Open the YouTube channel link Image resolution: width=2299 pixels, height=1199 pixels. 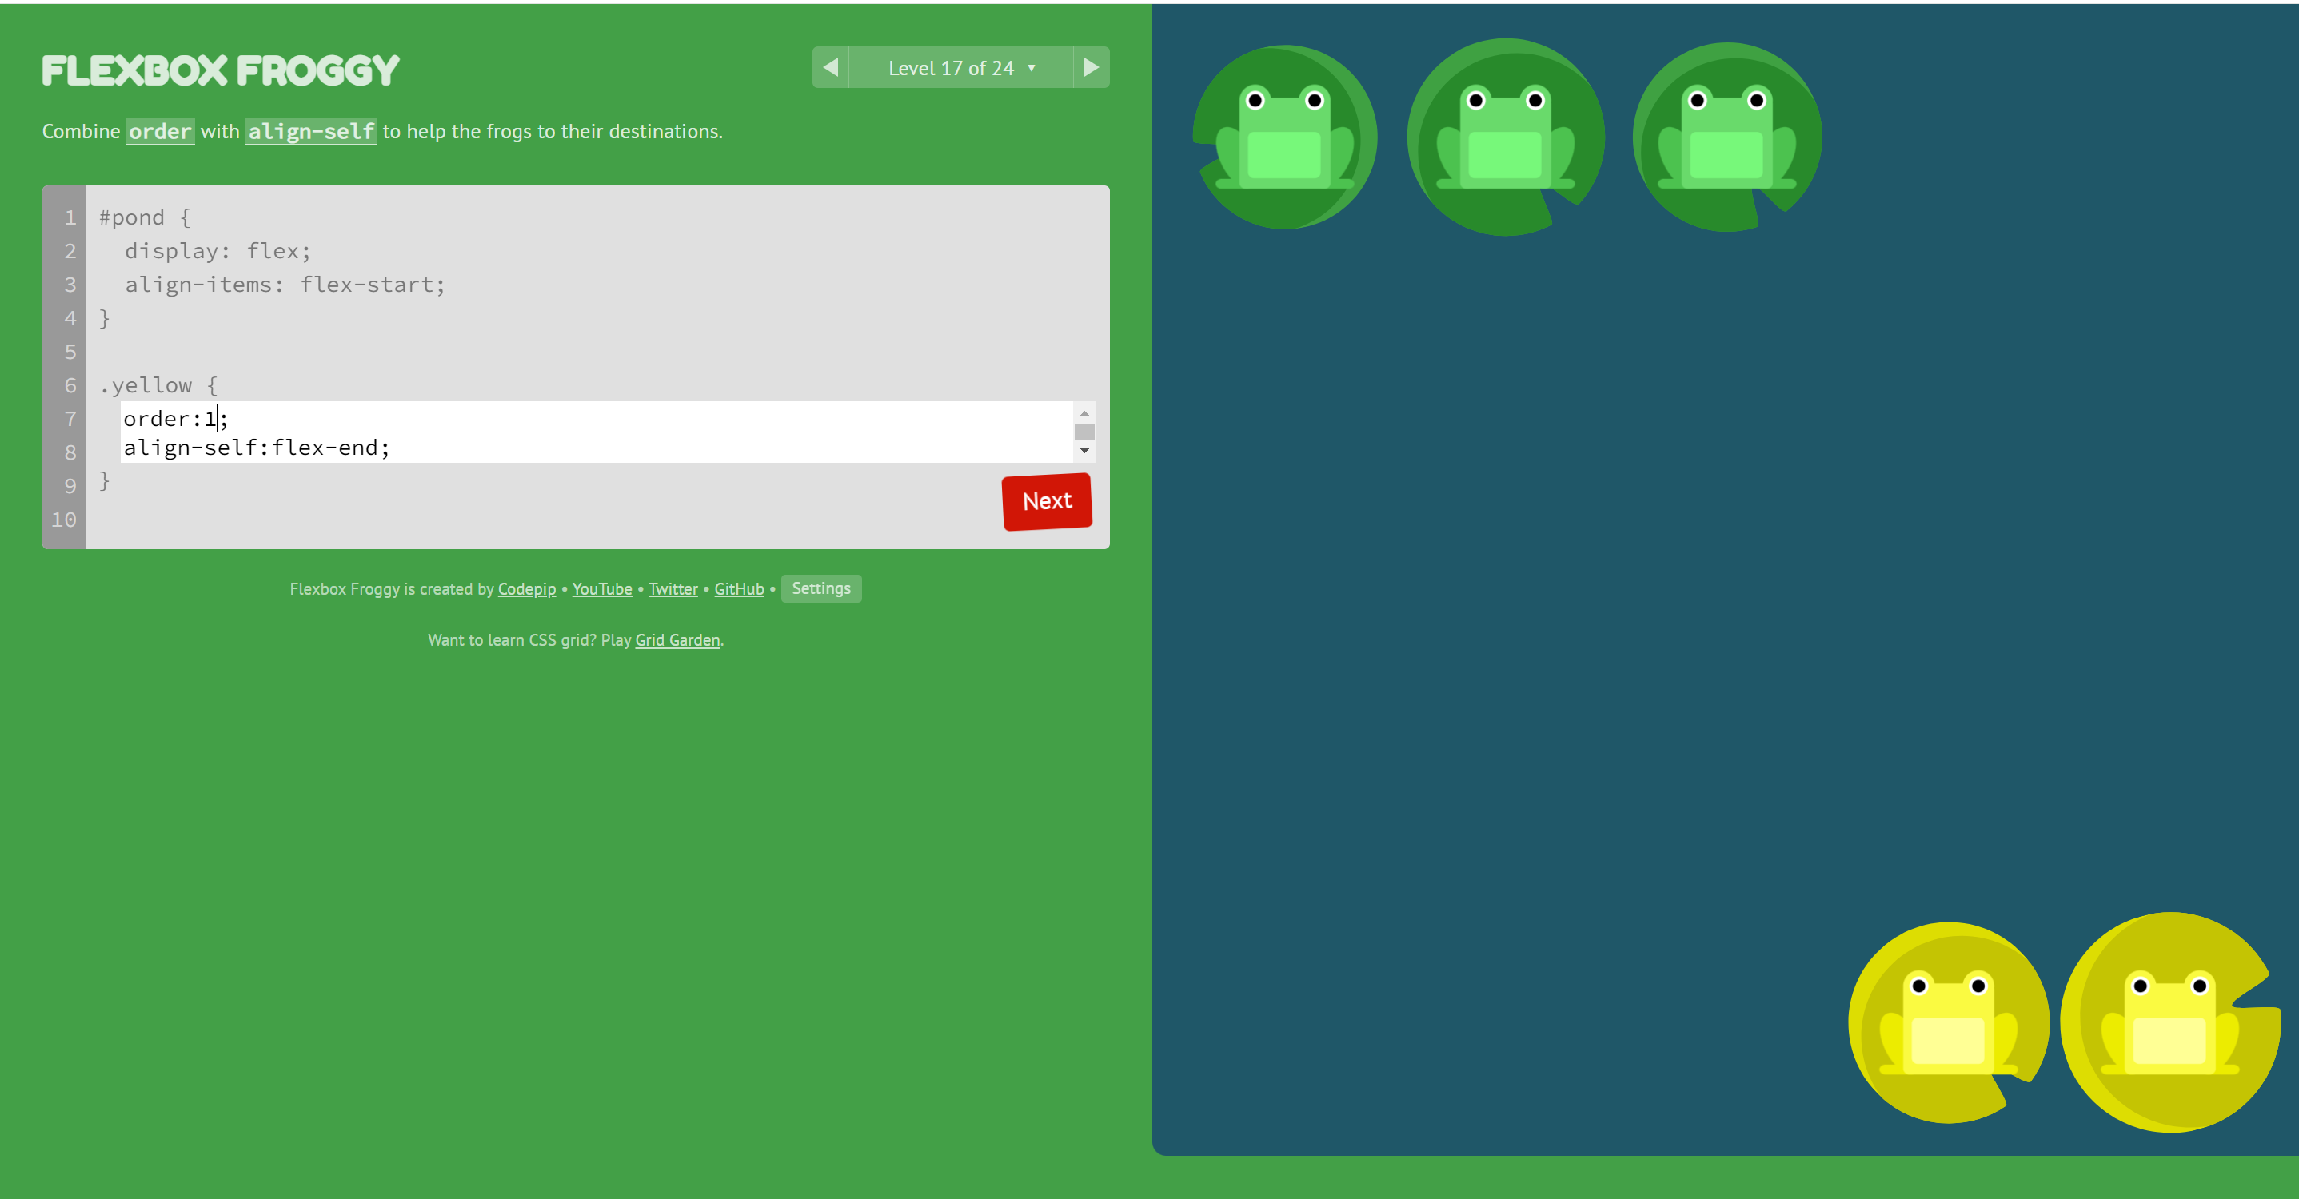[601, 589]
